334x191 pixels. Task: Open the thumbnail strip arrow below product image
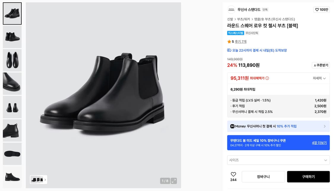pyautogui.click(x=45, y=180)
